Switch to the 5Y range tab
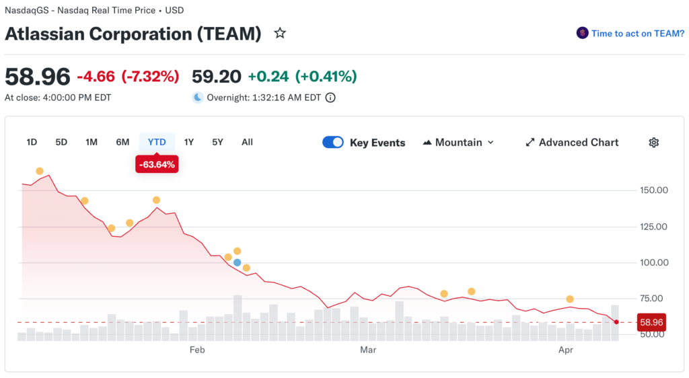Viewport: 689px width, 378px height. [x=217, y=142]
